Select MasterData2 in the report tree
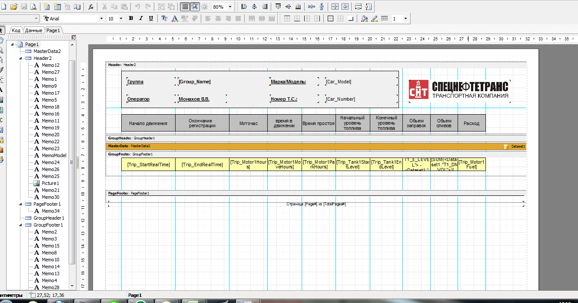Viewport: 578px width, 303px height. 47,51
